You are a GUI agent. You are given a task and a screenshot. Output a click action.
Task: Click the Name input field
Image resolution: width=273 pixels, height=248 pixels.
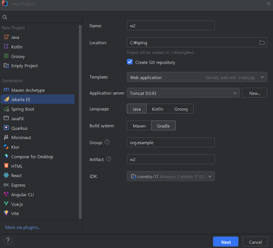[x=171, y=26]
